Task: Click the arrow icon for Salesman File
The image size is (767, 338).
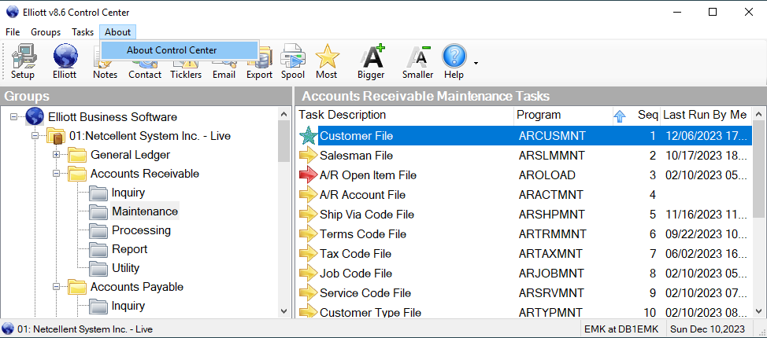Action: click(x=308, y=156)
